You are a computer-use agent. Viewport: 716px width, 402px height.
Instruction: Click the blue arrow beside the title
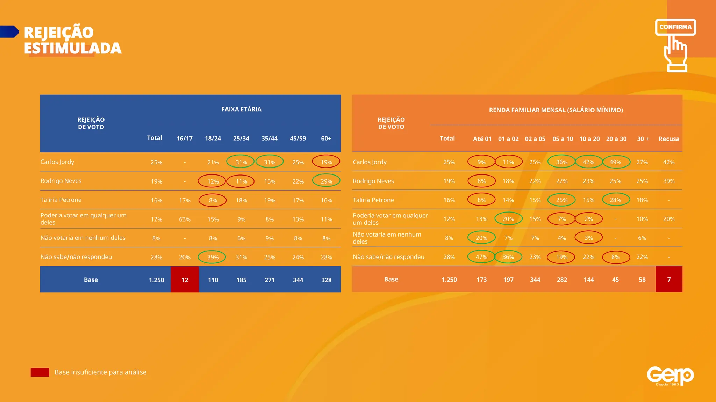(9, 31)
